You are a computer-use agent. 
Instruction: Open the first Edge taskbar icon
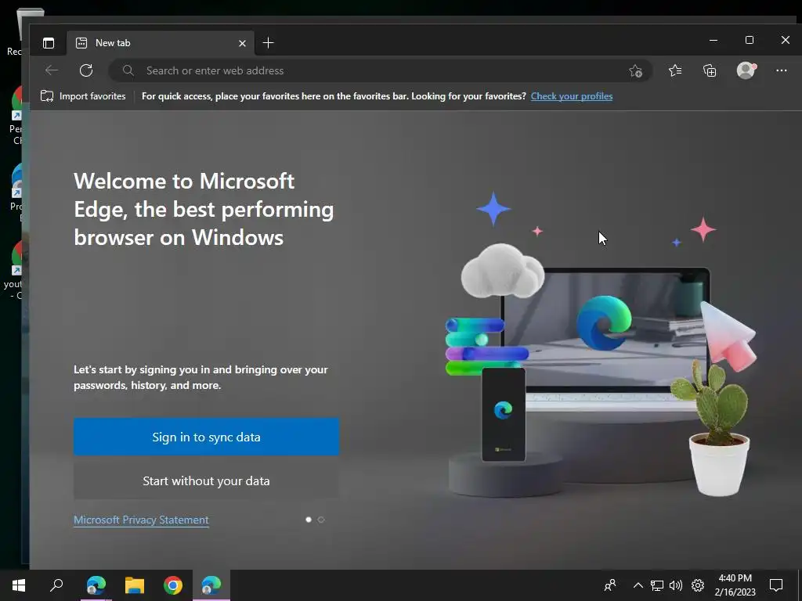pyautogui.click(x=96, y=585)
